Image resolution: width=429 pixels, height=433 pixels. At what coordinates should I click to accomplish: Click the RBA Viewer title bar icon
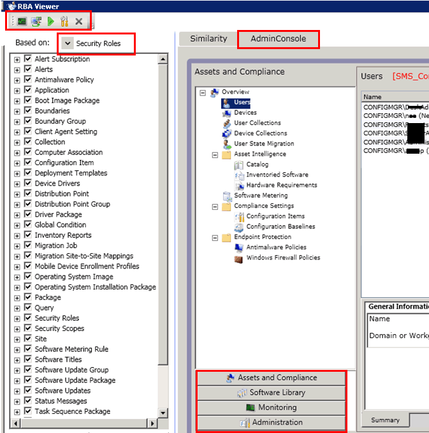pyautogui.click(x=11, y=6)
